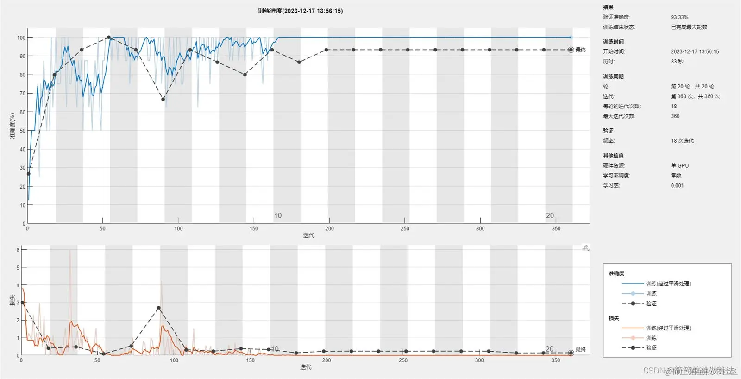
Task: Click the 迭代 x-axis label under accuracy plot
Action: [309, 235]
